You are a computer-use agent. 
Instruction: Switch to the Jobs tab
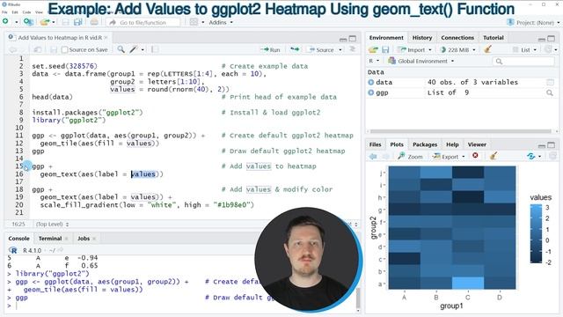point(84,239)
